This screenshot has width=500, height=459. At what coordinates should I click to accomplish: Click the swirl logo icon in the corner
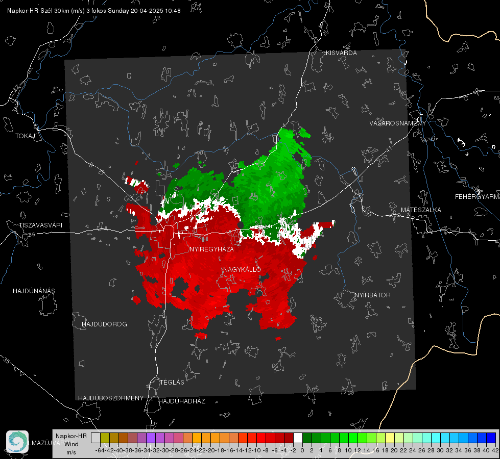17,442
